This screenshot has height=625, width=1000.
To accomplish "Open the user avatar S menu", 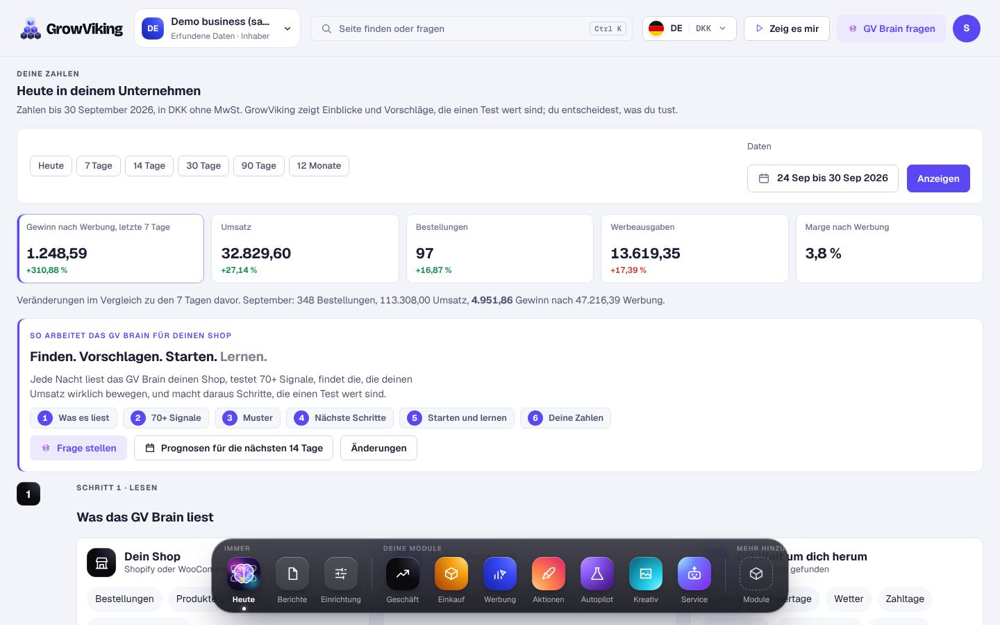I will pos(967,28).
